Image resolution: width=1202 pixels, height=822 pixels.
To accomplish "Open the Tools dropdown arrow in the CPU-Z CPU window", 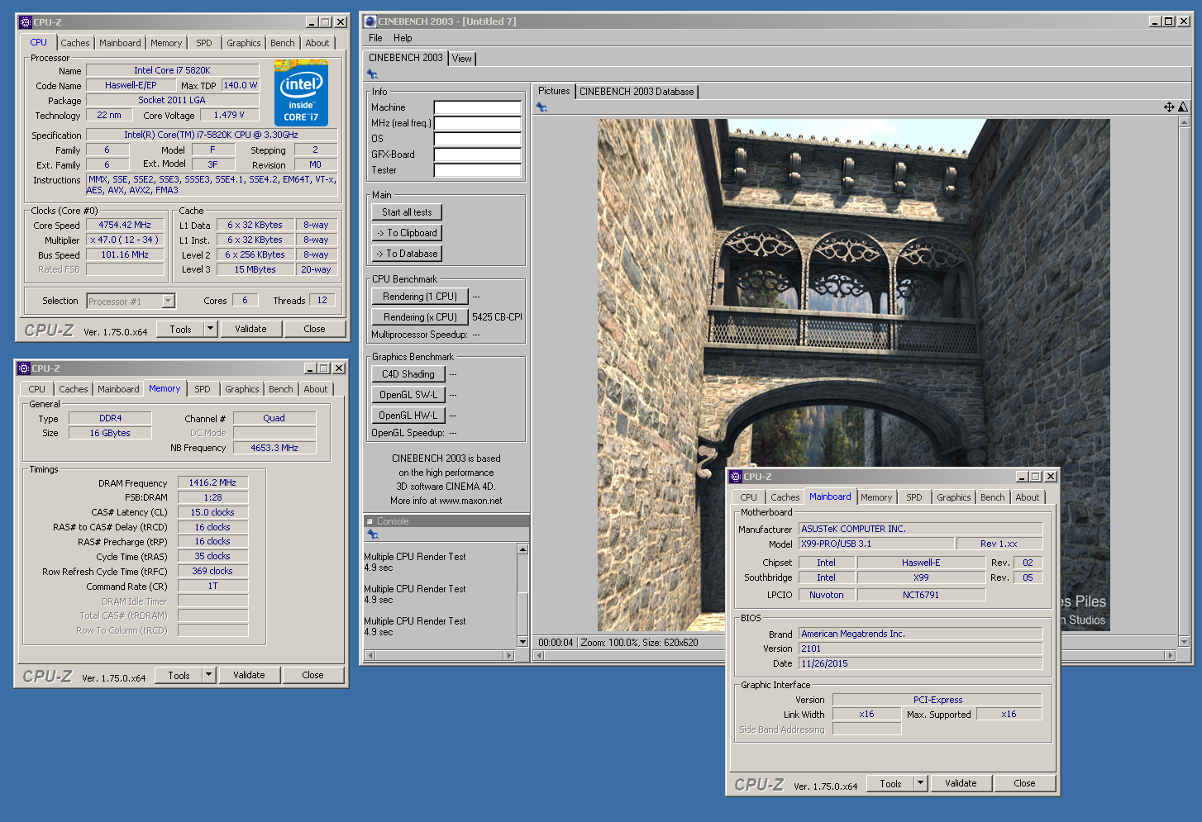I will click(x=210, y=329).
